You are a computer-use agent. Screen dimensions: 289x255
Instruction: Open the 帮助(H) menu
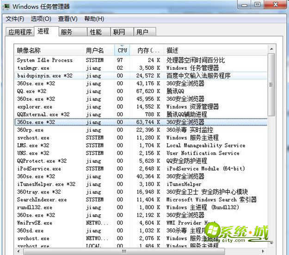click(x=94, y=19)
